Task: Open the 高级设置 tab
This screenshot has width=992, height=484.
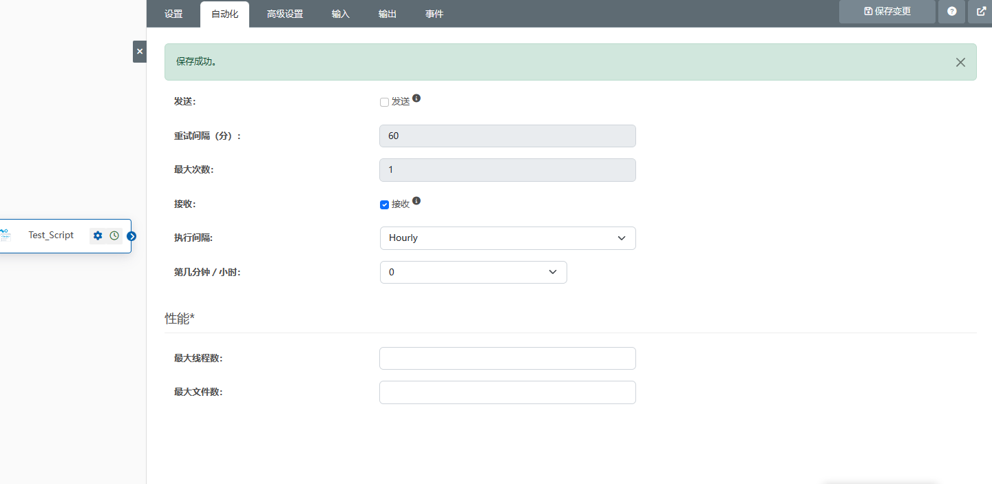Action: coord(285,14)
